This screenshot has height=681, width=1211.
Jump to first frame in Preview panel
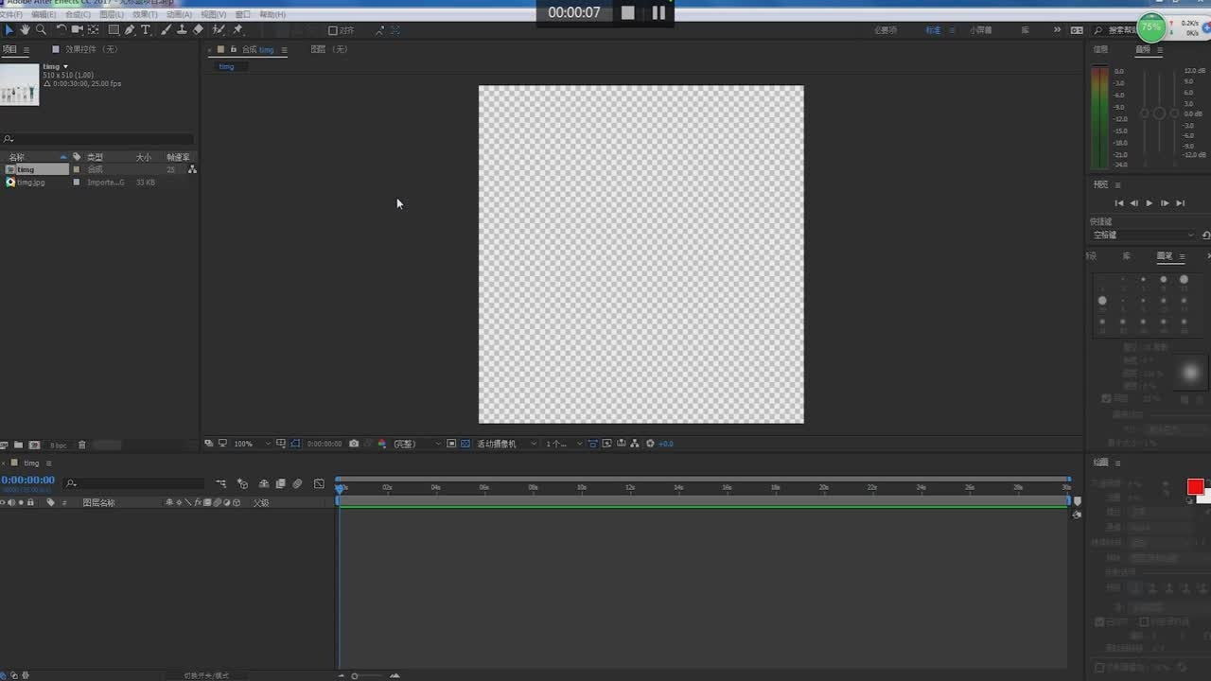pos(1119,203)
